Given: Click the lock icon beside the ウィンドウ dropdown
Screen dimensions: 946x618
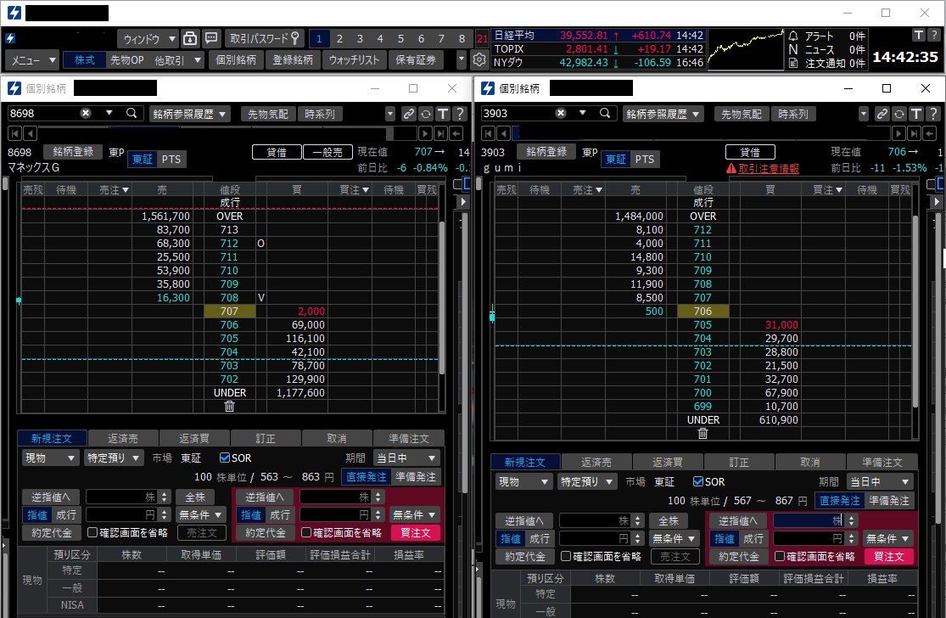Looking at the screenshot, I should 190,39.
